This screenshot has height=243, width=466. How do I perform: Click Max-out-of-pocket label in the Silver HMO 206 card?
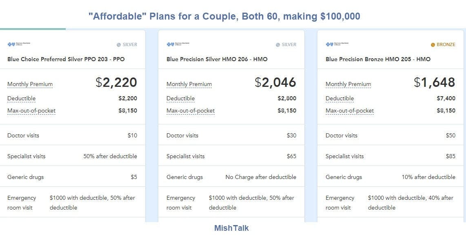pos(191,111)
